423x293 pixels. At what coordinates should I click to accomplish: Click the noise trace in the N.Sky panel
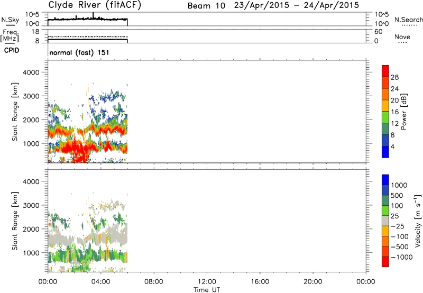click(87, 19)
